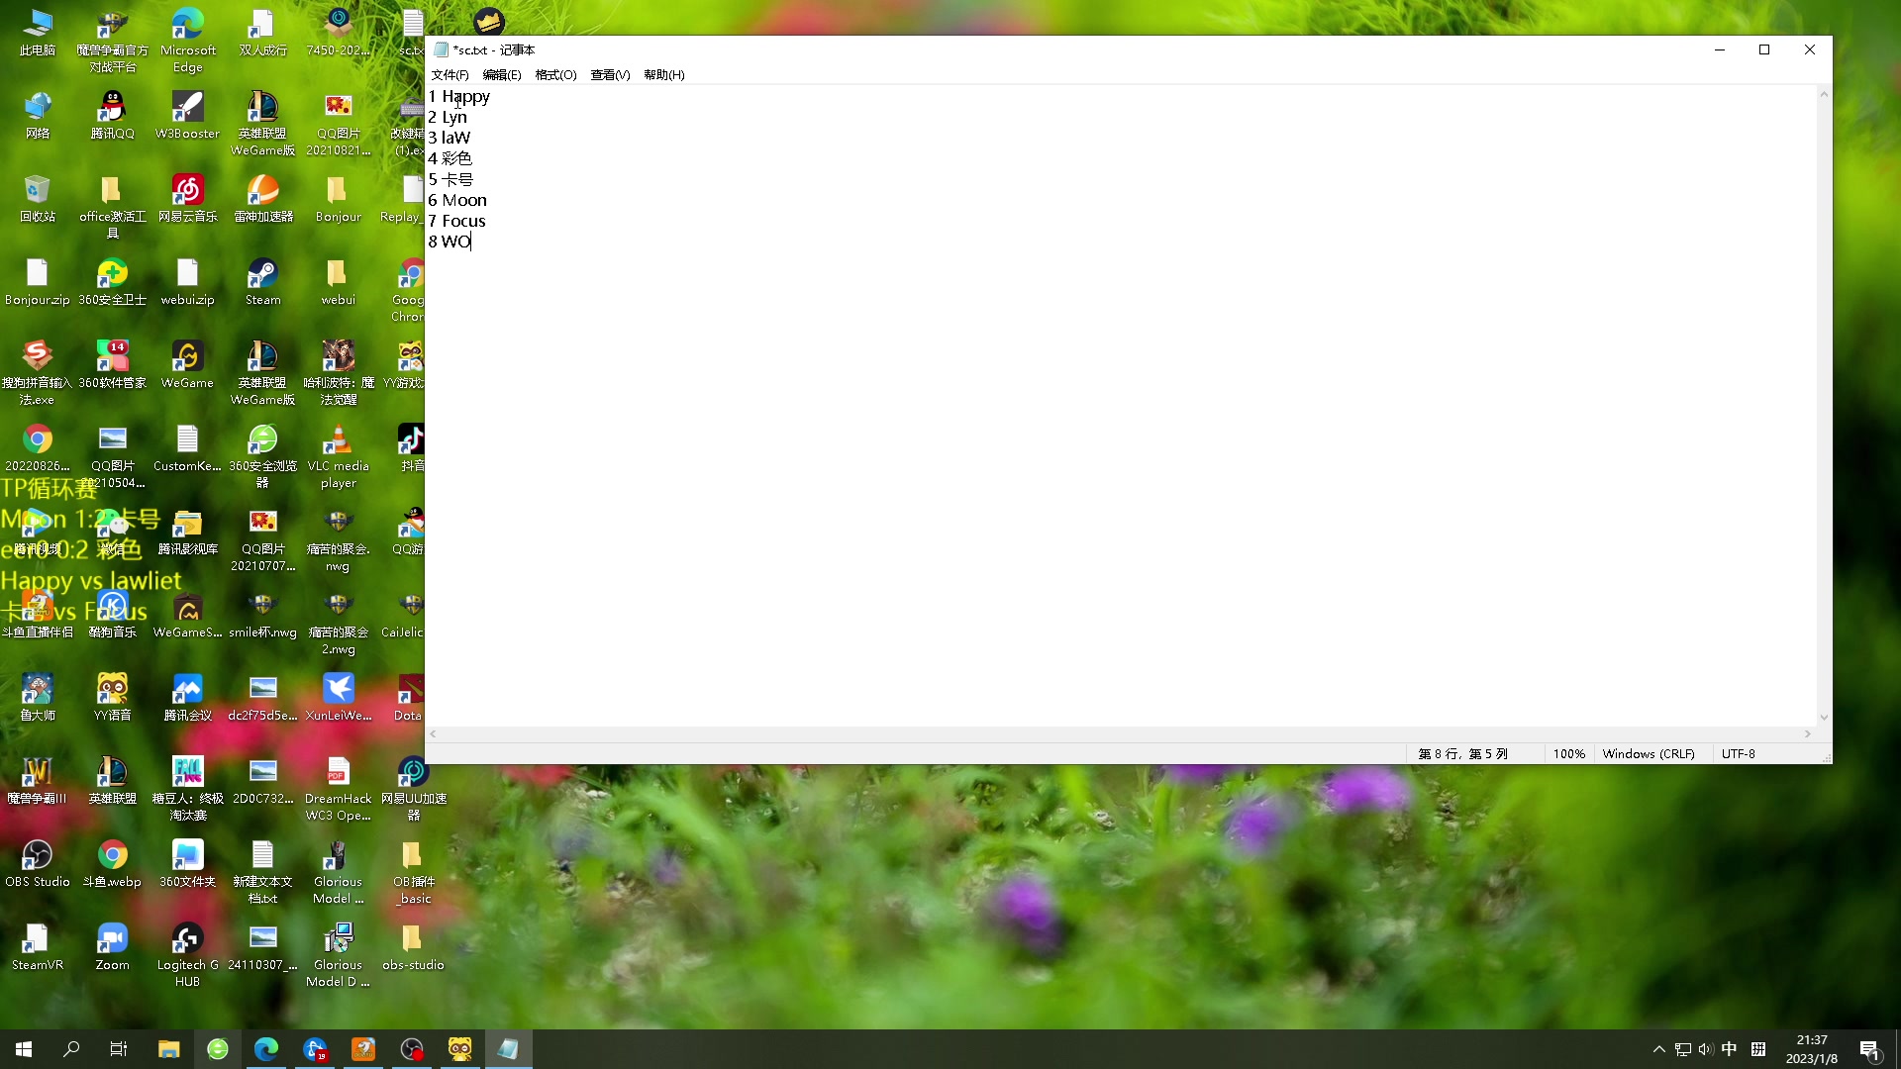Toggle Chinese input mode indicator
The image size is (1901, 1069).
(x=1729, y=1049)
